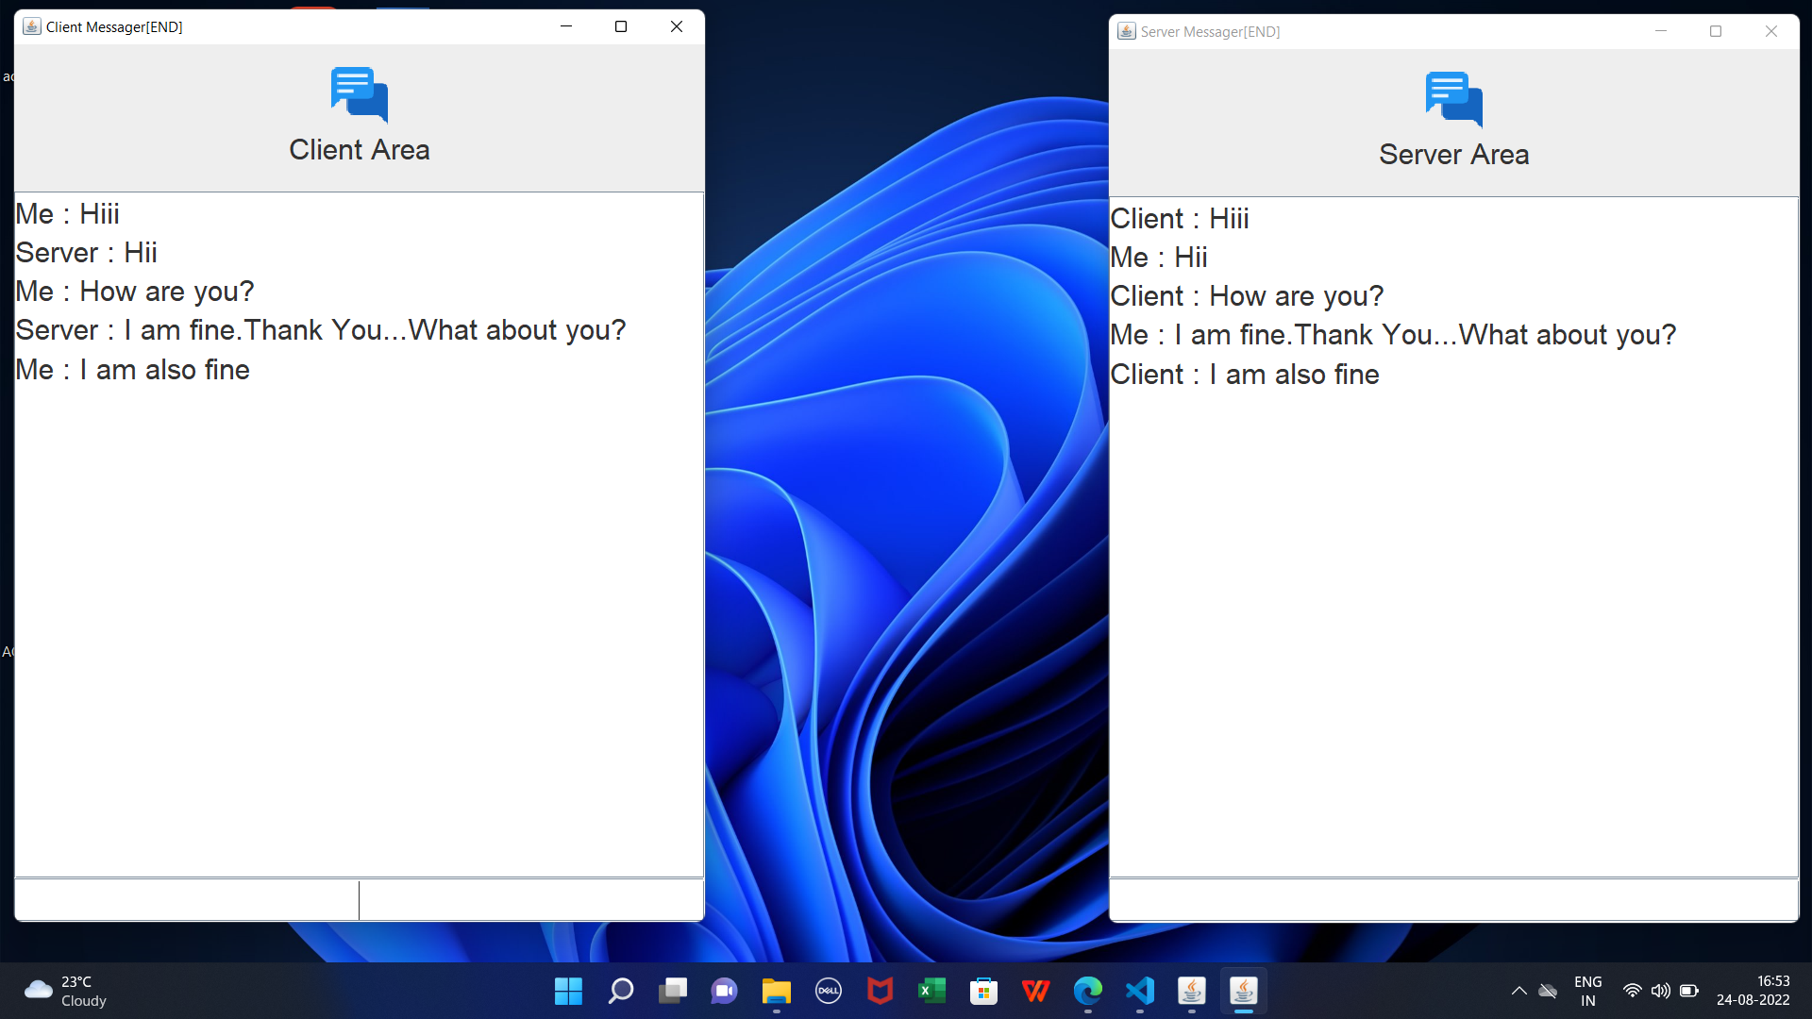Open the Windows Start menu
The width and height of the screenshot is (1812, 1019).
click(x=568, y=991)
